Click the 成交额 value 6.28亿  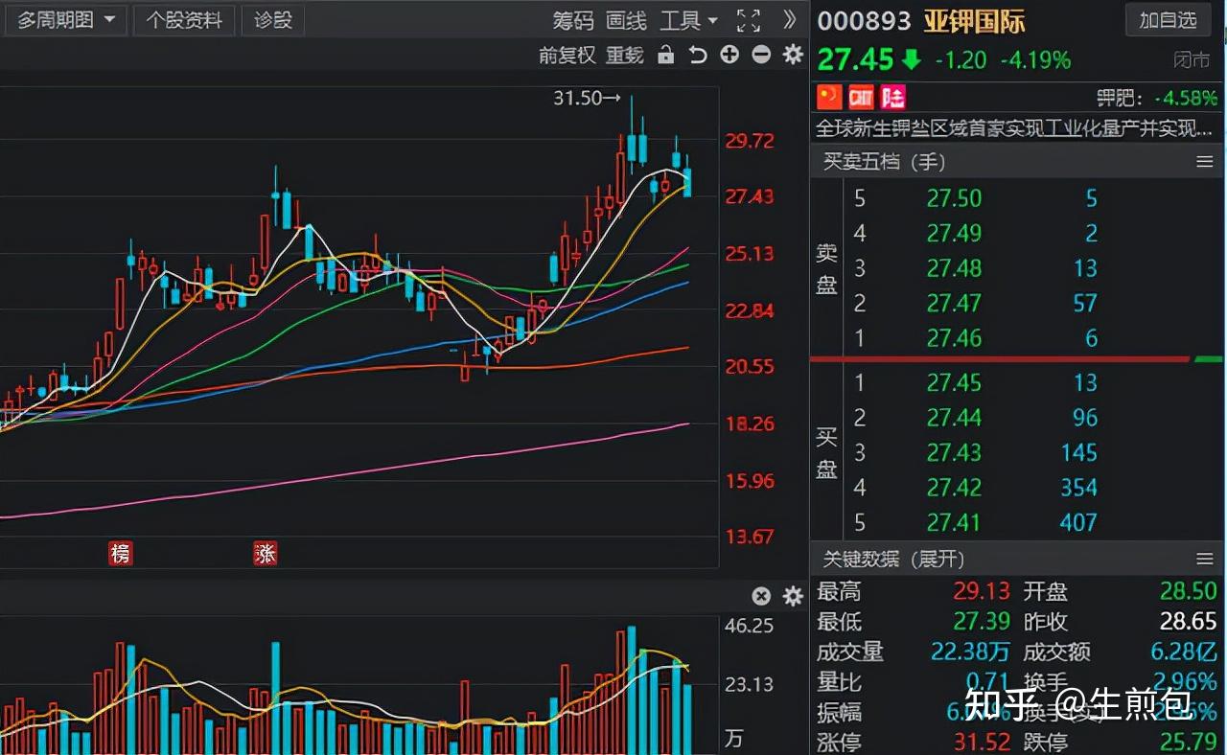pyautogui.click(x=1184, y=652)
